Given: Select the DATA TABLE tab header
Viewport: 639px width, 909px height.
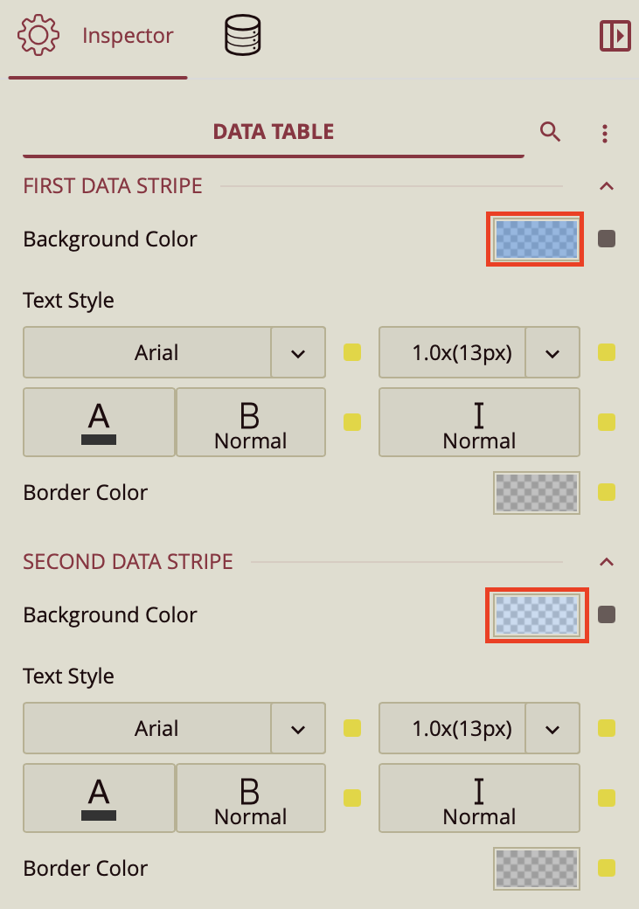Looking at the screenshot, I should pyautogui.click(x=274, y=132).
